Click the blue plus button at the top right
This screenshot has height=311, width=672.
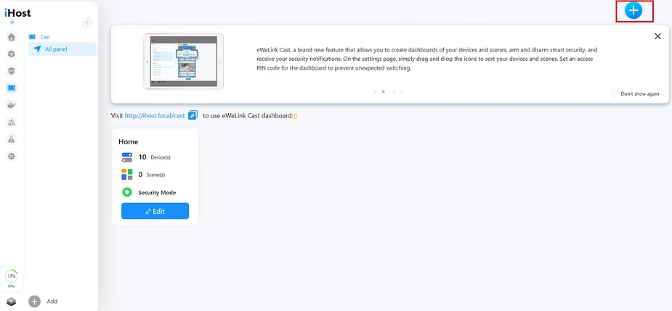click(x=633, y=10)
